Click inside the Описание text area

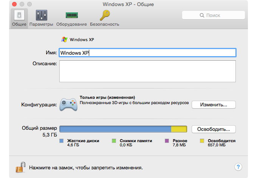[x=147, y=71]
